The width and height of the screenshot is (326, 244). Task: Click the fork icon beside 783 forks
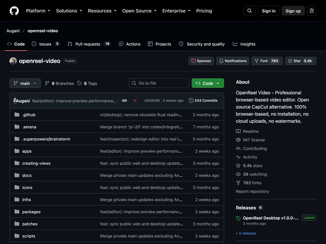(x=238, y=183)
